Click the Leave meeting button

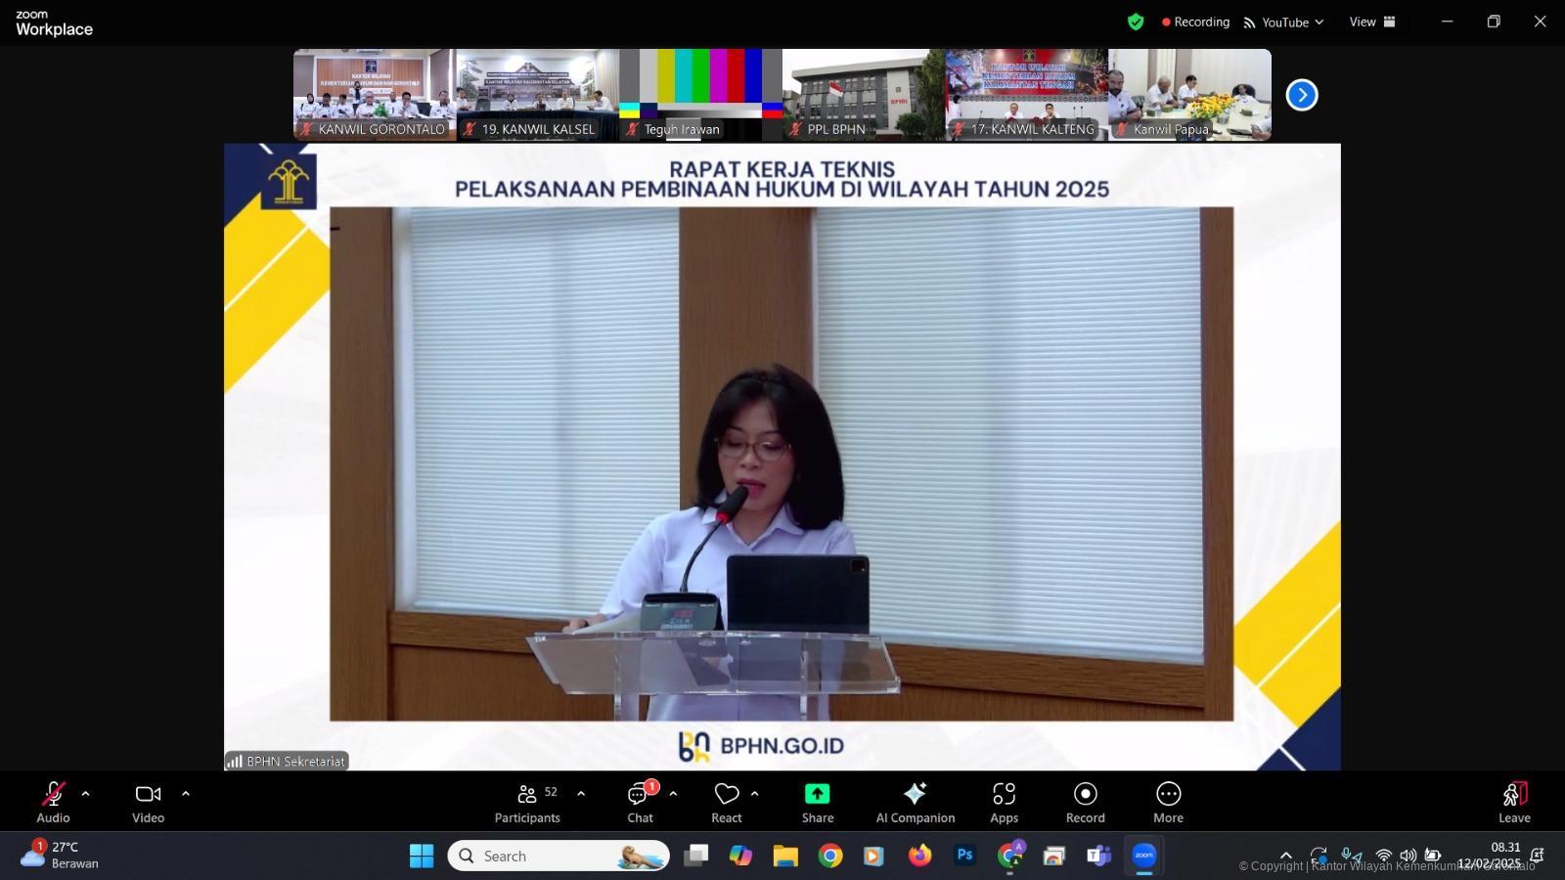(x=1514, y=803)
